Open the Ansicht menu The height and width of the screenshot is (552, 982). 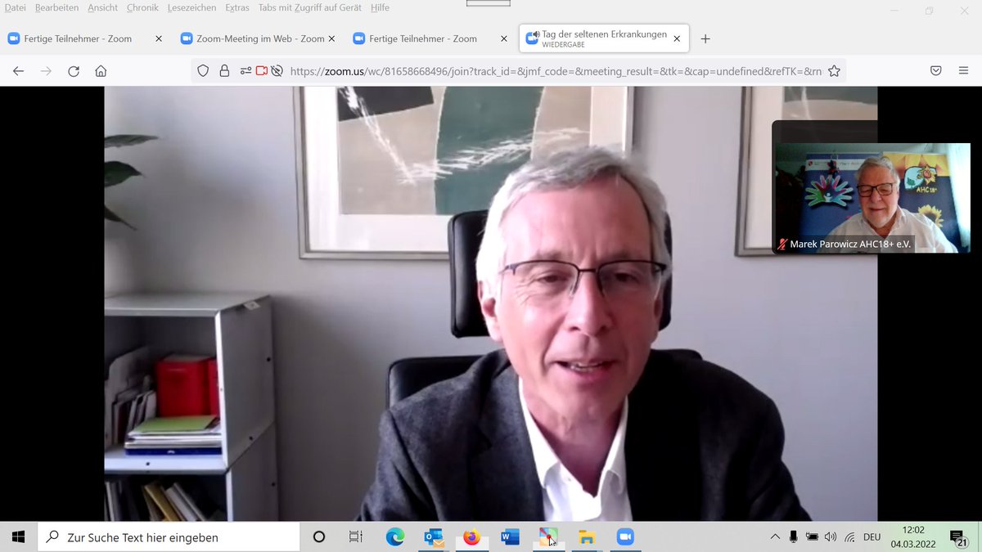tap(102, 7)
